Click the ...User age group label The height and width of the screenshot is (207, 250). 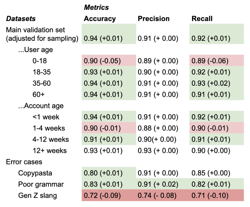coord(35,50)
